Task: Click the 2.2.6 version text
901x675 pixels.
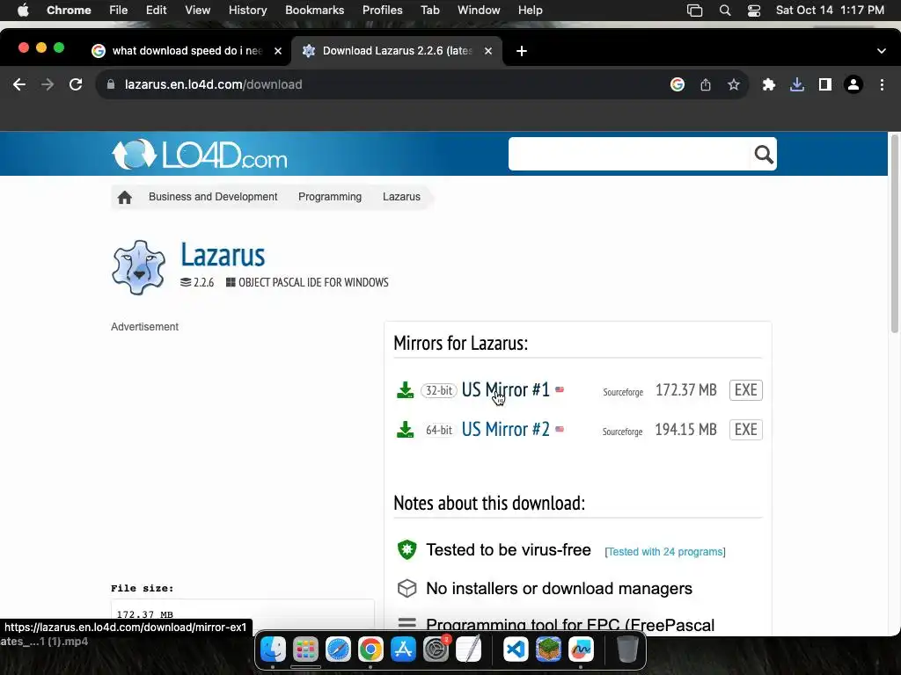Action: click(203, 282)
